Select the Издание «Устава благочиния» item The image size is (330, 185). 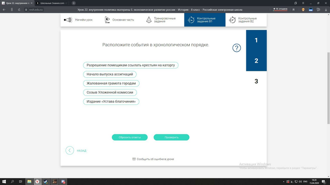111,102
